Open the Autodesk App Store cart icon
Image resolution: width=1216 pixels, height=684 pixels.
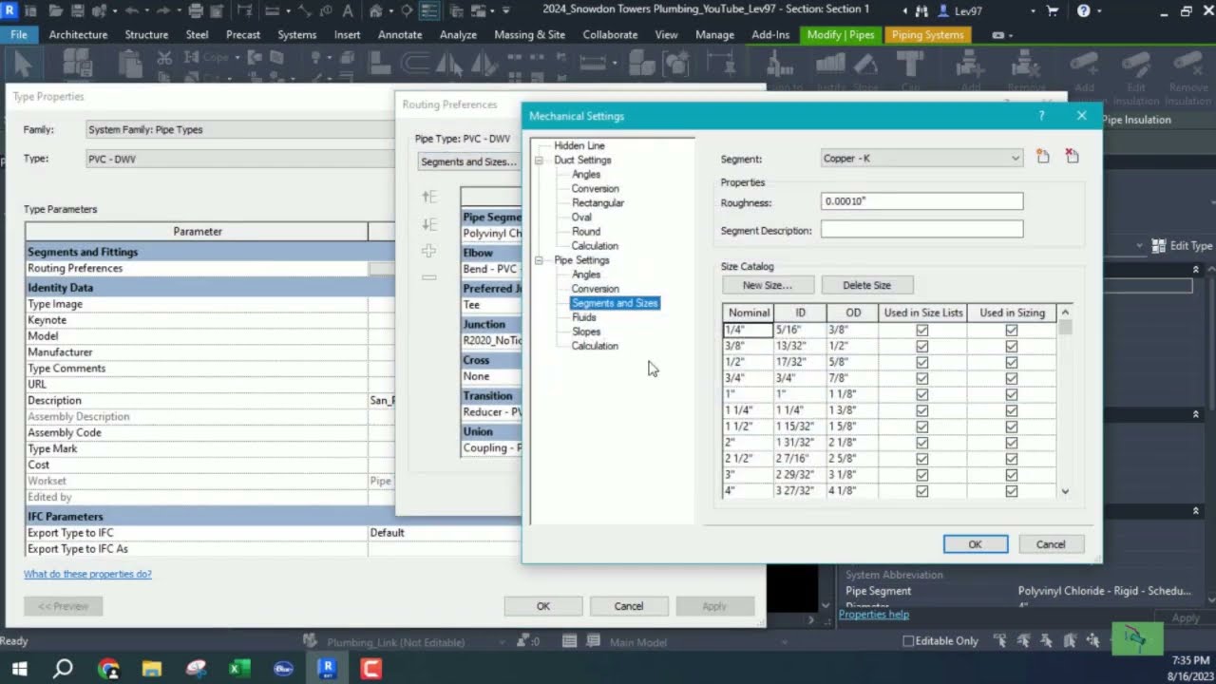point(1053,10)
